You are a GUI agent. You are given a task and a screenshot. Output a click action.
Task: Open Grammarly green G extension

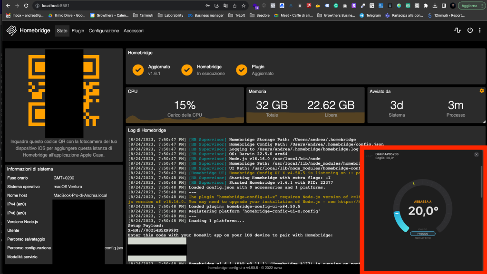(x=336, y=6)
